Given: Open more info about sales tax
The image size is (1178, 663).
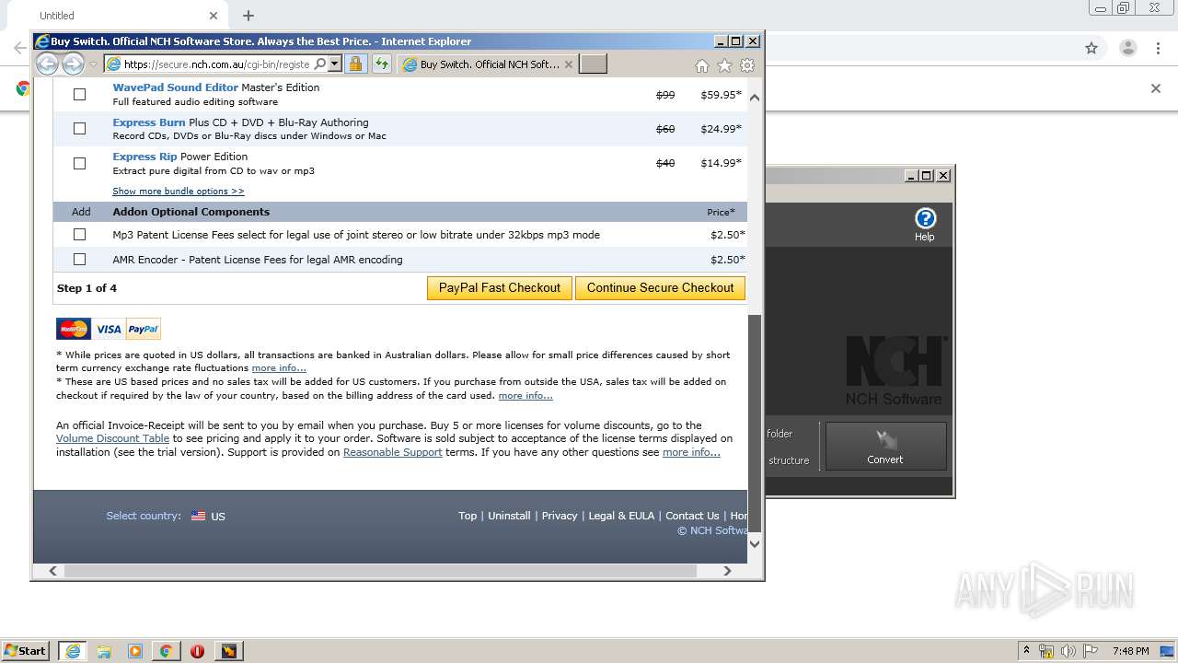Looking at the screenshot, I should tap(525, 396).
